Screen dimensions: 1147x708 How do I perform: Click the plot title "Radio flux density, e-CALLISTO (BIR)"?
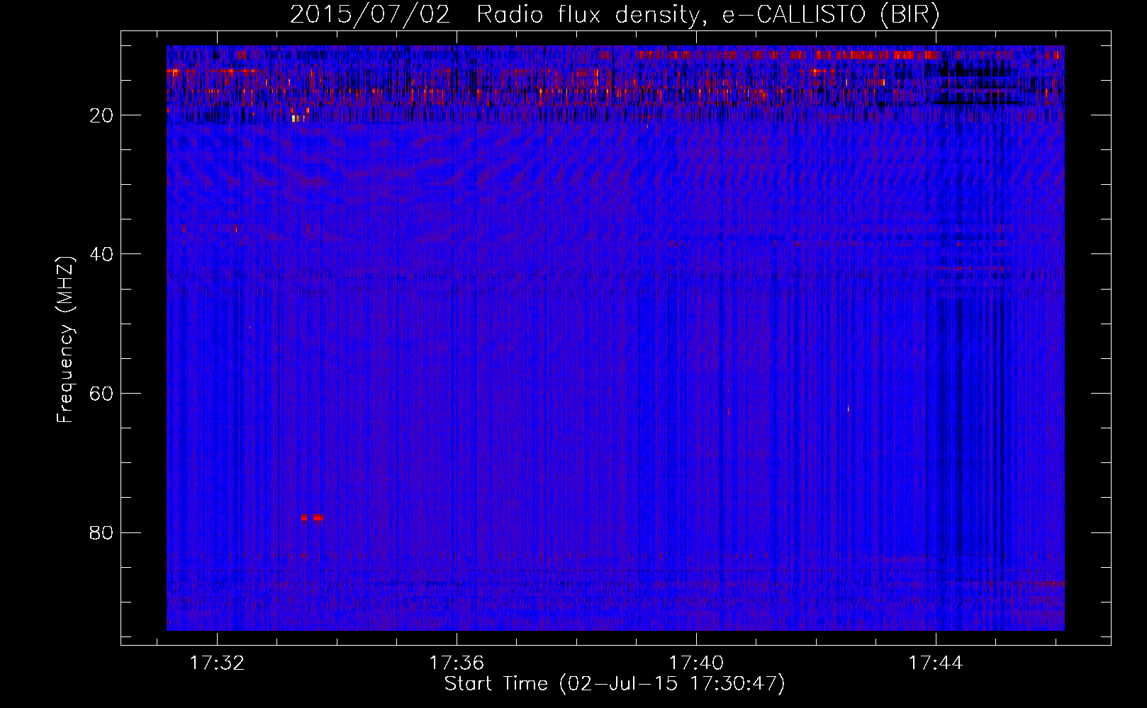(x=707, y=15)
